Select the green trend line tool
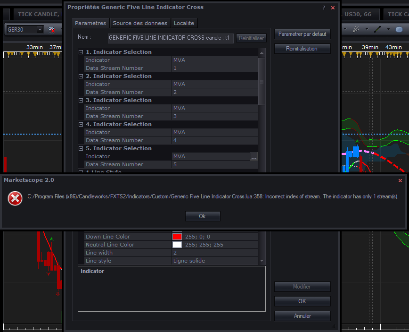Image resolution: width=409 pixels, height=332 pixels. 377,29
